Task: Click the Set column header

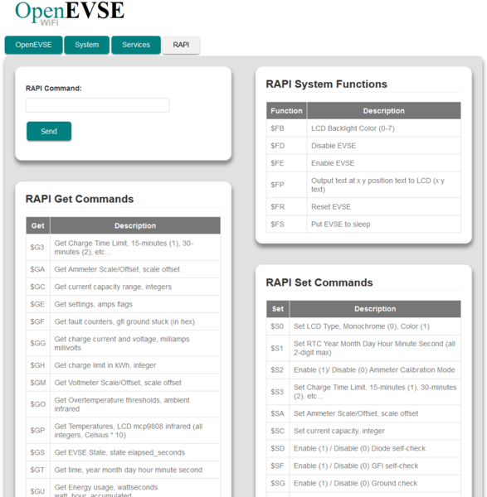Action: (278, 309)
